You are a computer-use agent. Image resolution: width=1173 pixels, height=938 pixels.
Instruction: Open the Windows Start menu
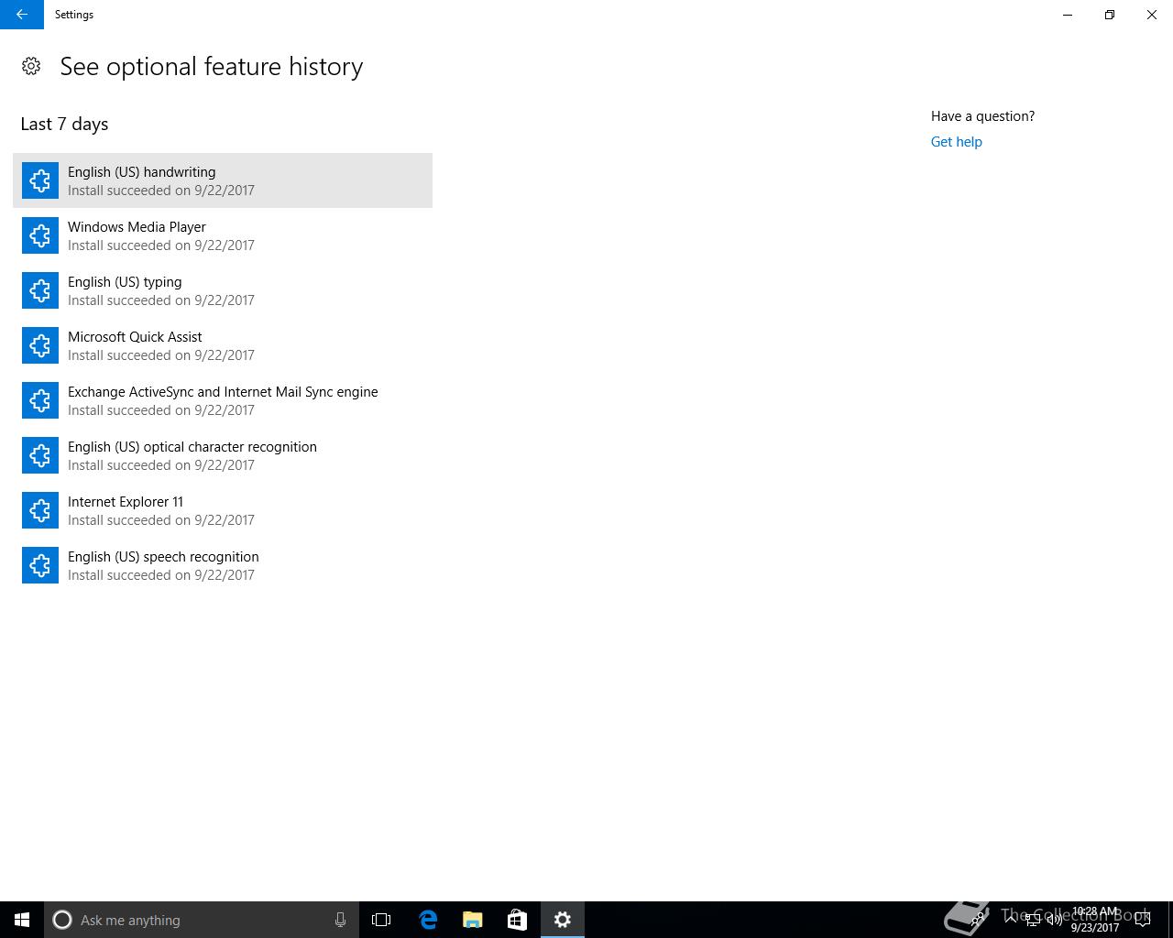click(22, 920)
